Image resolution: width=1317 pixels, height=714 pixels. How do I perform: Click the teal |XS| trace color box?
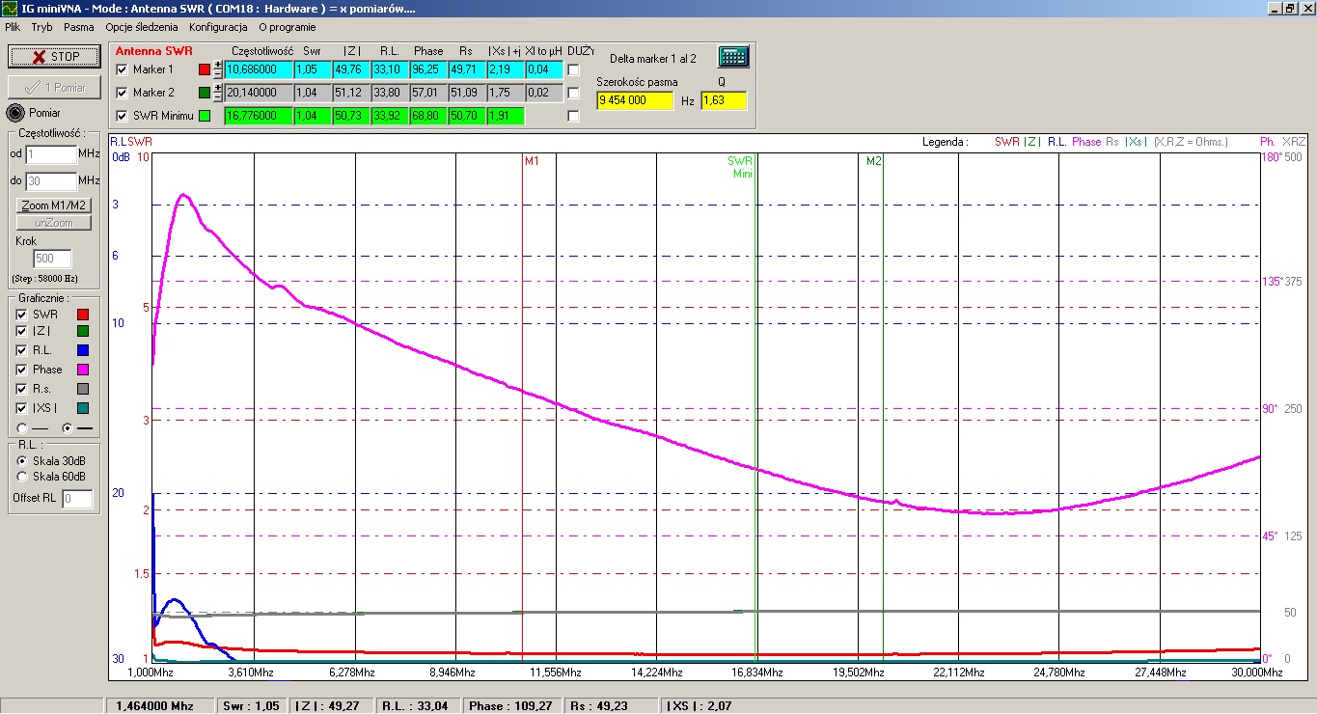pyautogui.click(x=83, y=408)
